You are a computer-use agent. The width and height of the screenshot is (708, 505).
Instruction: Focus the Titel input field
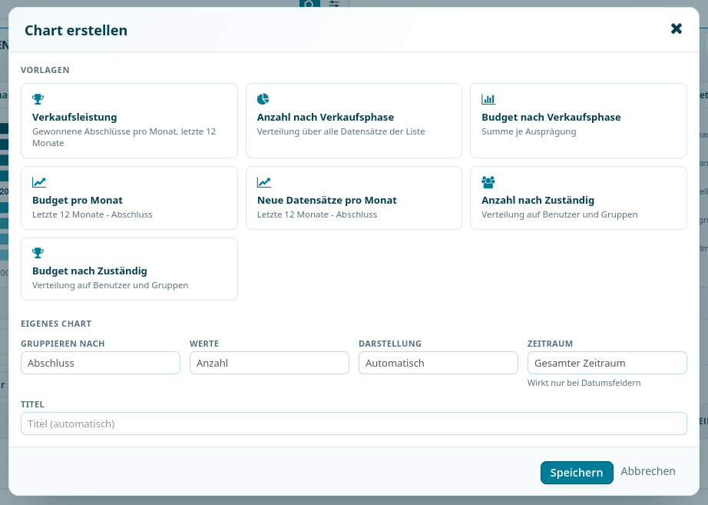pyautogui.click(x=353, y=424)
